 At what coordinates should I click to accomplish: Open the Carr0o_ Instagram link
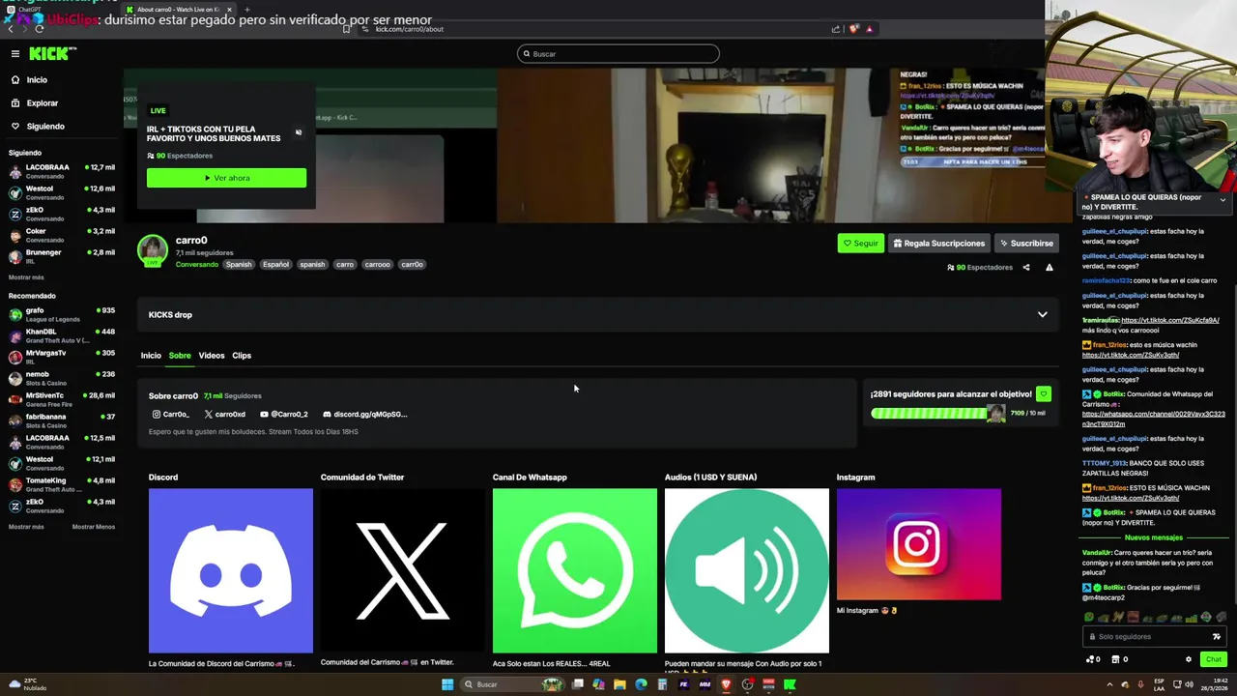[x=171, y=414]
